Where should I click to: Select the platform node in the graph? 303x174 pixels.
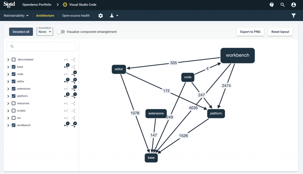(x=216, y=114)
